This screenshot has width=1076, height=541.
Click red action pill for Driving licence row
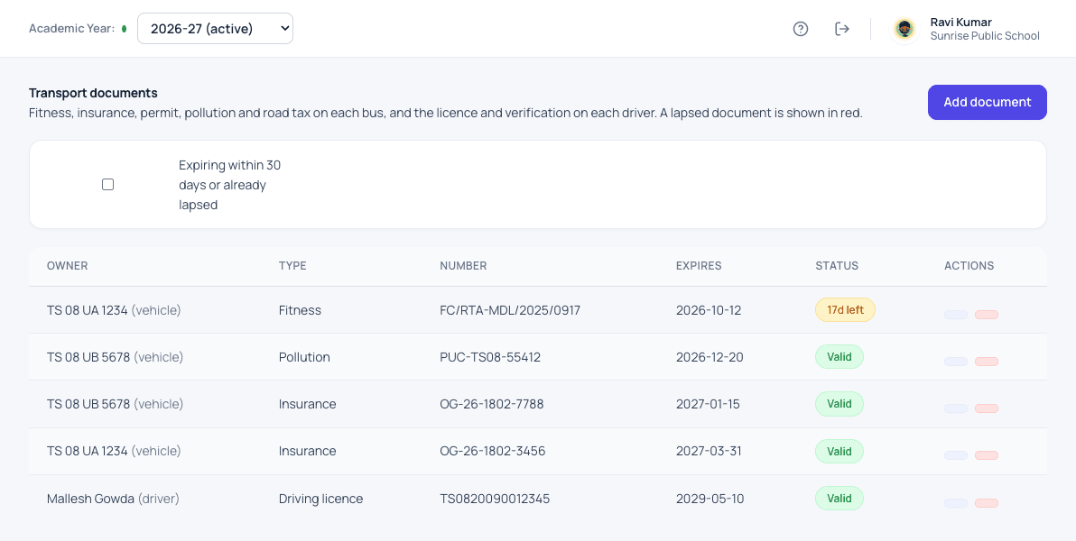(x=987, y=503)
